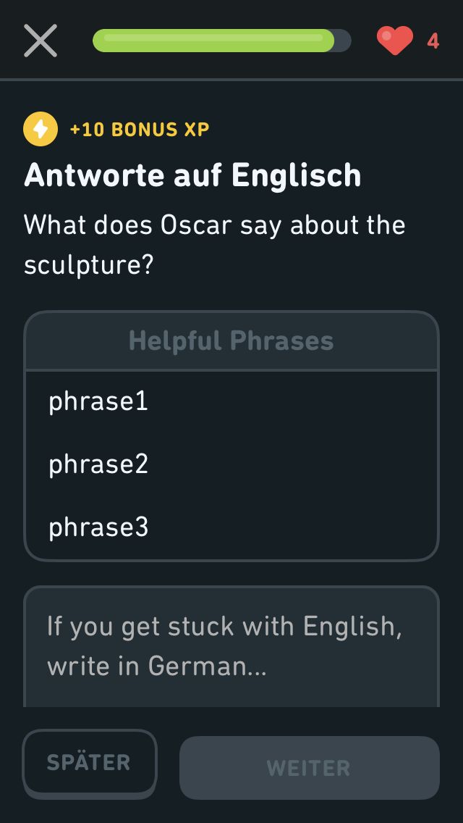Click the gray unfilled end of progress bar
The width and height of the screenshot is (463, 823).
[x=343, y=41]
